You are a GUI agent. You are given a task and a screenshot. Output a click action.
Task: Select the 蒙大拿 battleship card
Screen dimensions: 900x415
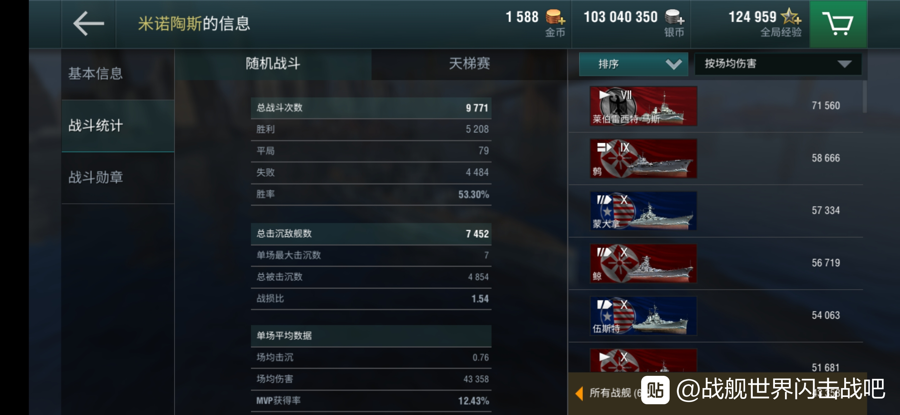coord(643,211)
